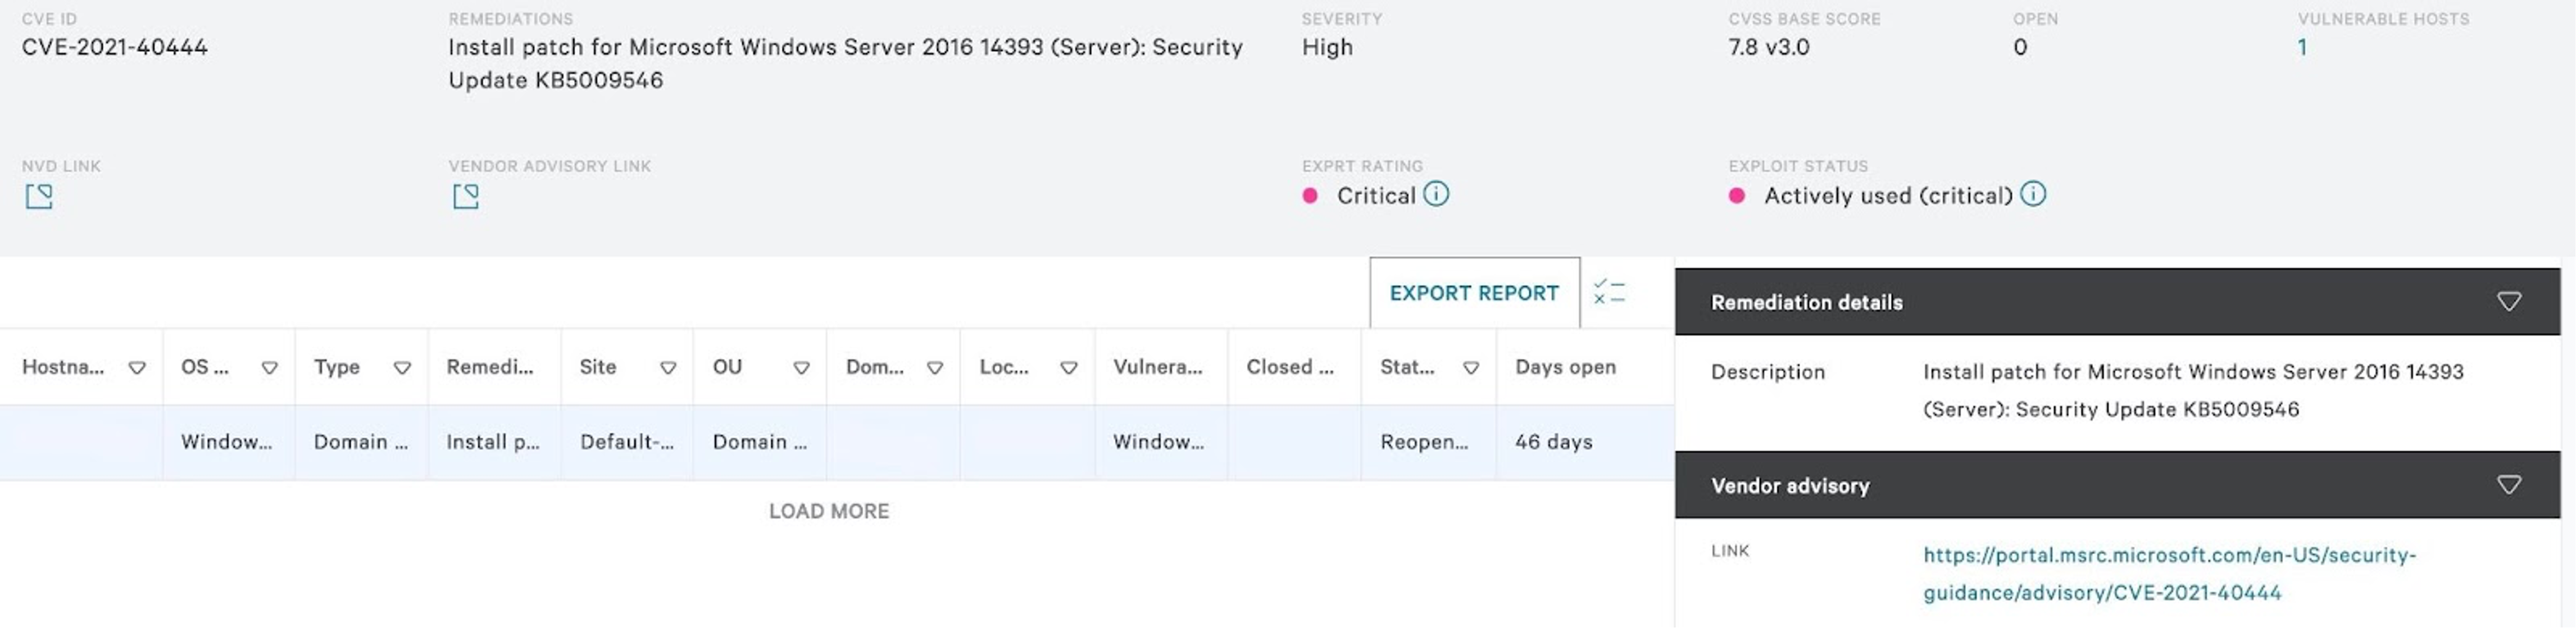Open the Local IP column filter
This screenshot has height=628, width=2576.
(x=1069, y=368)
